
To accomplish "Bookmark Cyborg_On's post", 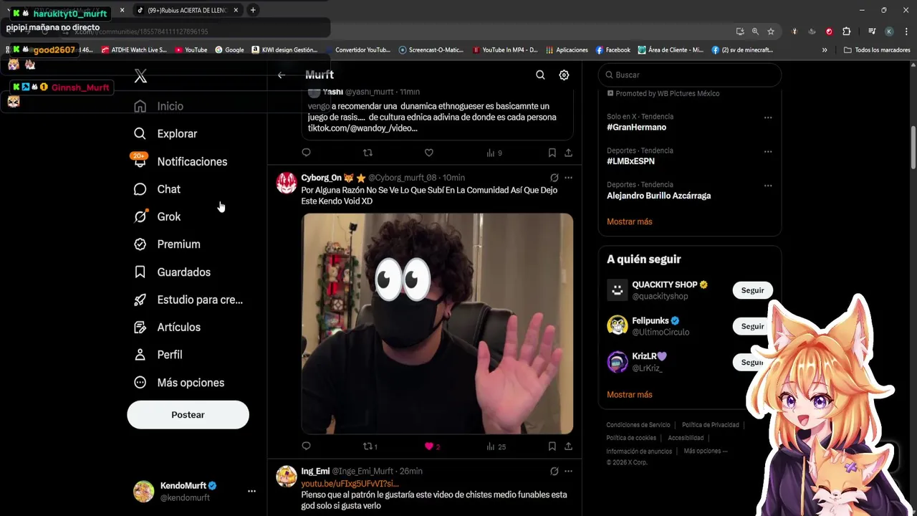I will (552, 446).
